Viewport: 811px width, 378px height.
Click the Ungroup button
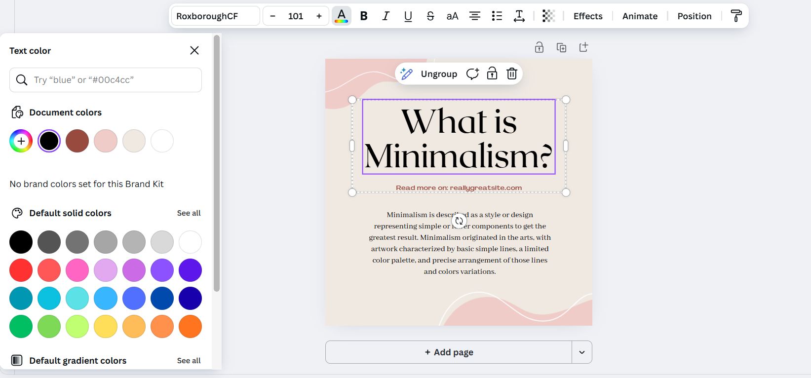click(439, 74)
